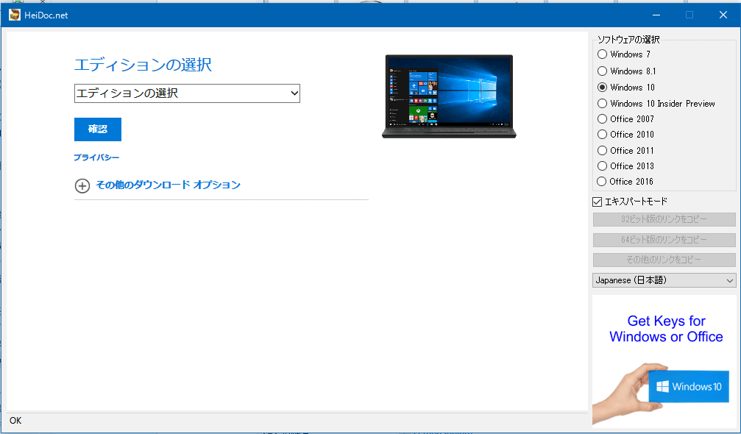Select the Windows 8.1 radio button
This screenshot has width=741, height=434.
point(602,71)
